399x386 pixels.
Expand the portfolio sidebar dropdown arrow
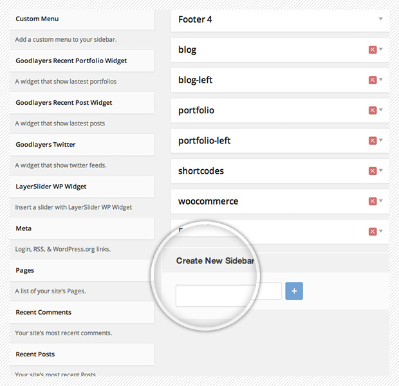pyautogui.click(x=381, y=111)
